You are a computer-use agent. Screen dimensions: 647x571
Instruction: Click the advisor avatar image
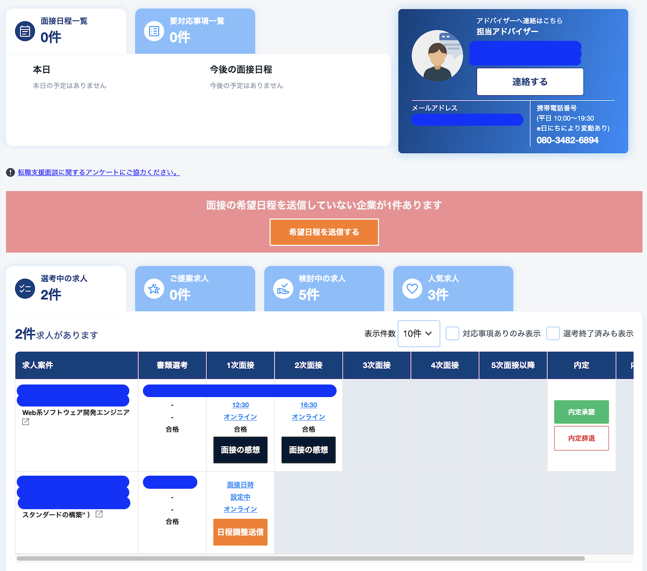(438, 56)
